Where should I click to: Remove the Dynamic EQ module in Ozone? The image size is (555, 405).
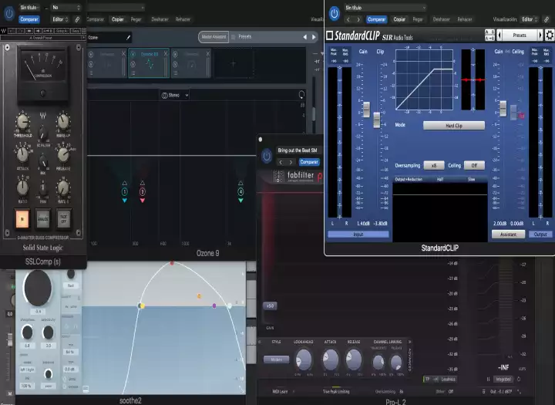[x=166, y=53]
